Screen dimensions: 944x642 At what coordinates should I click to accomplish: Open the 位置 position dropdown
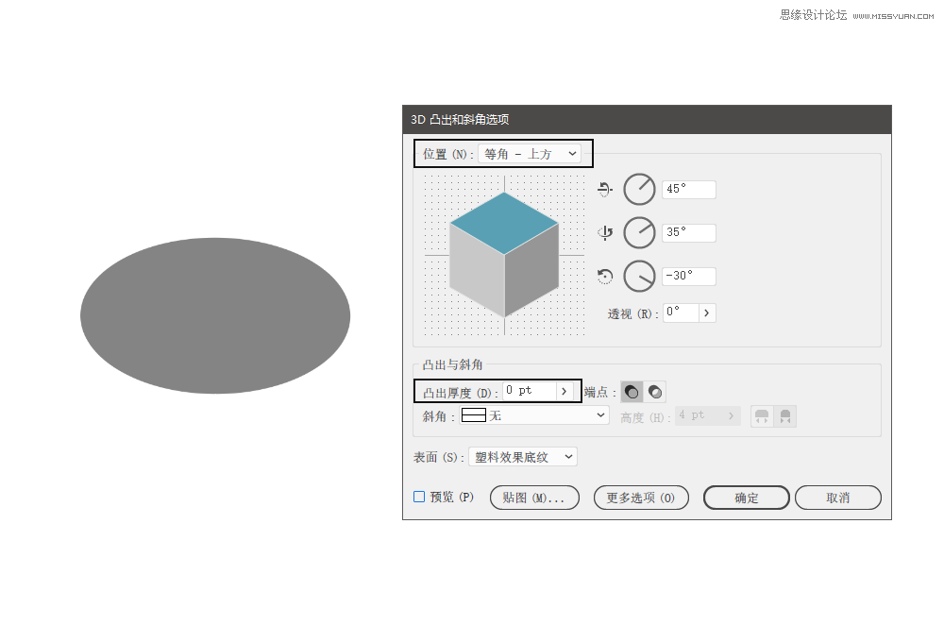529,154
